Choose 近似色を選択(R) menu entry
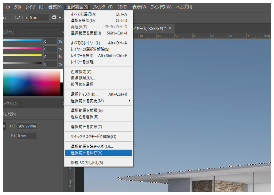 click(99, 117)
